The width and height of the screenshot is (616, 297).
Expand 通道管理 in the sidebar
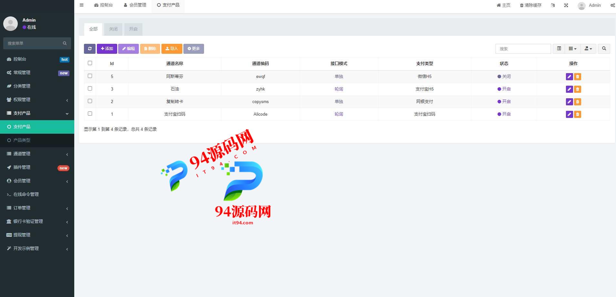(37, 154)
